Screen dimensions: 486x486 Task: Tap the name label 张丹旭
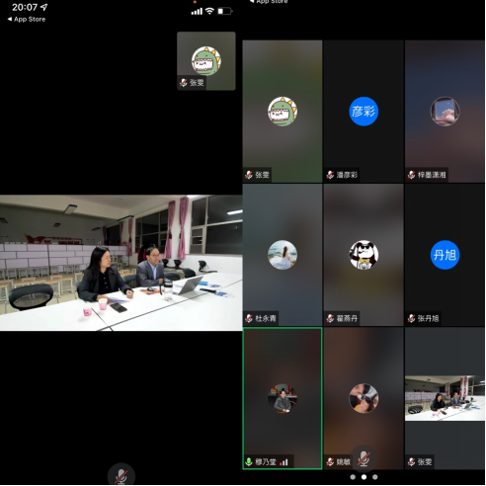point(429,318)
